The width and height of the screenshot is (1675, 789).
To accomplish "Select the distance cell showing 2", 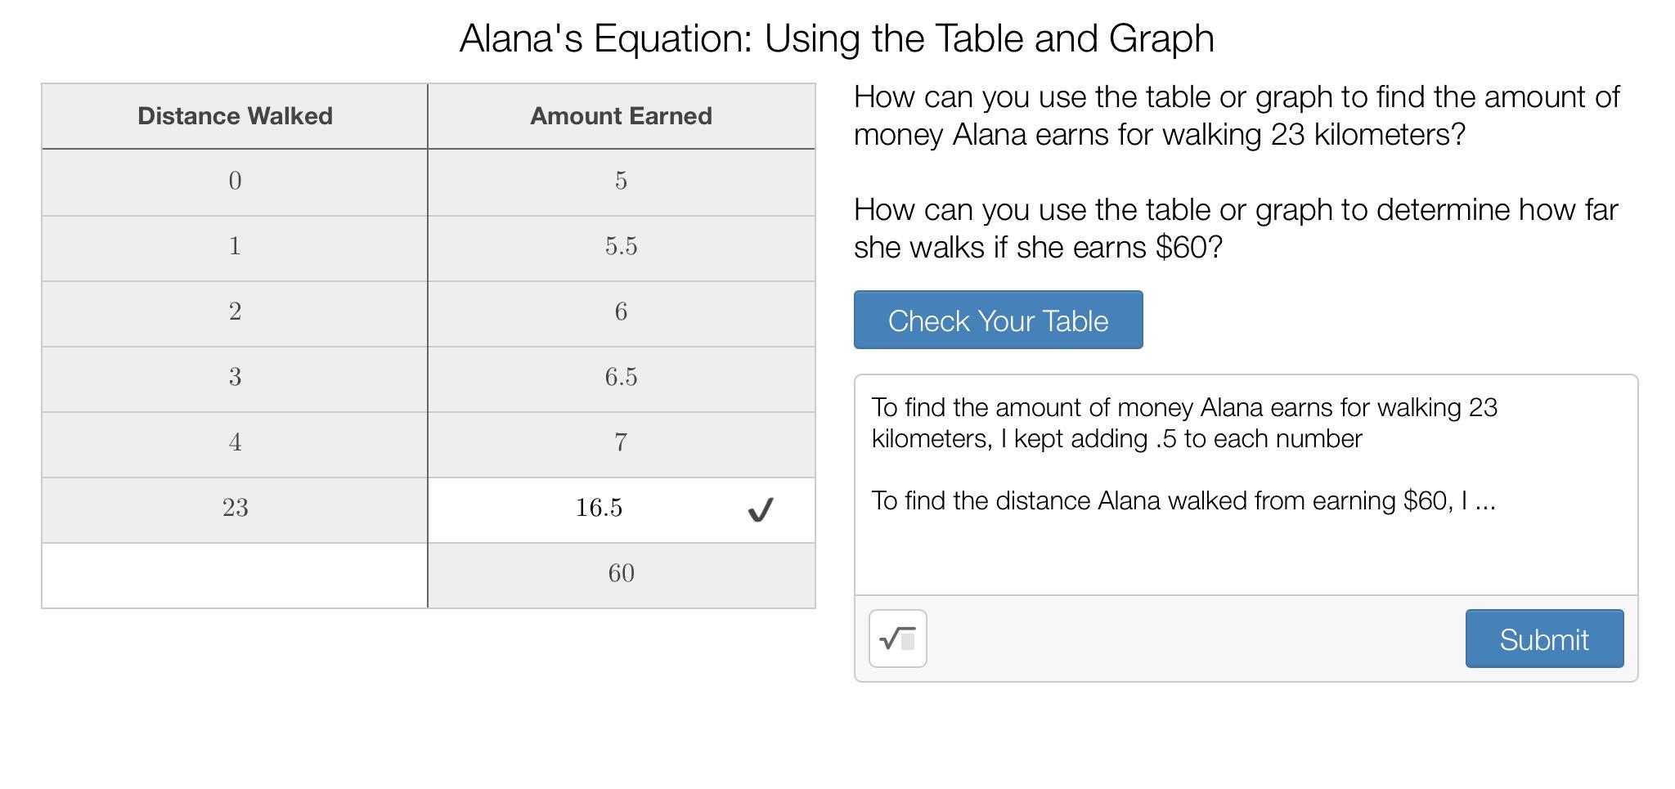I will [235, 312].
